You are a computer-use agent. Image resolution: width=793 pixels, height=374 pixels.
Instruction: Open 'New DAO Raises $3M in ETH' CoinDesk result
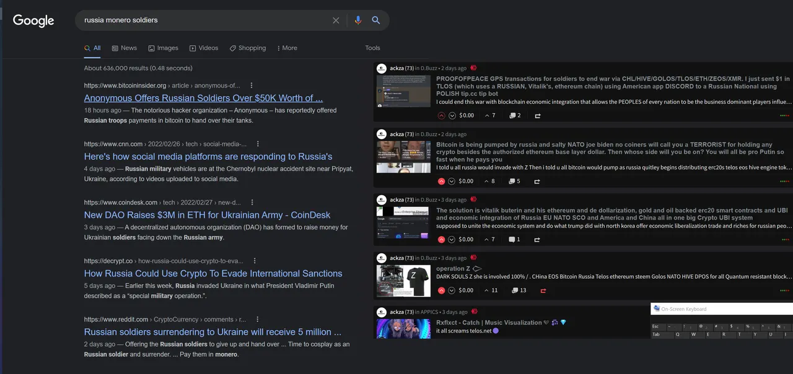coord(208,215)
